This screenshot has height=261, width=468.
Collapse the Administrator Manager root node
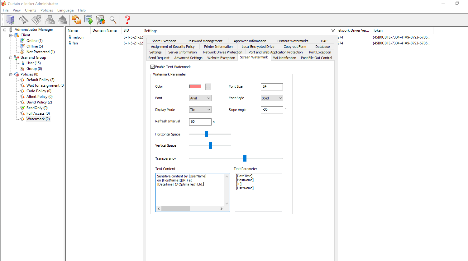[x=5, y=30]
